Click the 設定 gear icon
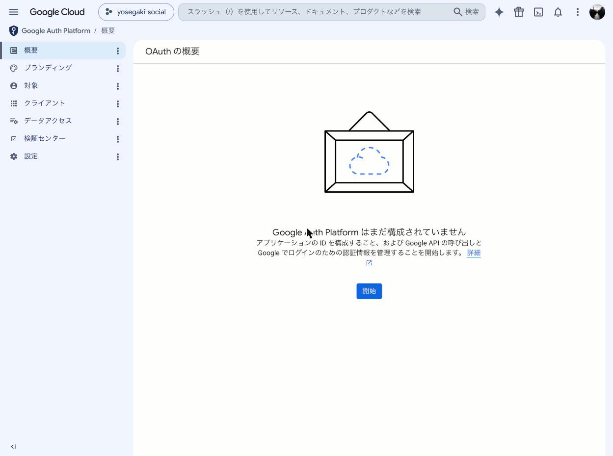Viewport: 613px width, 456px height. 14,156
